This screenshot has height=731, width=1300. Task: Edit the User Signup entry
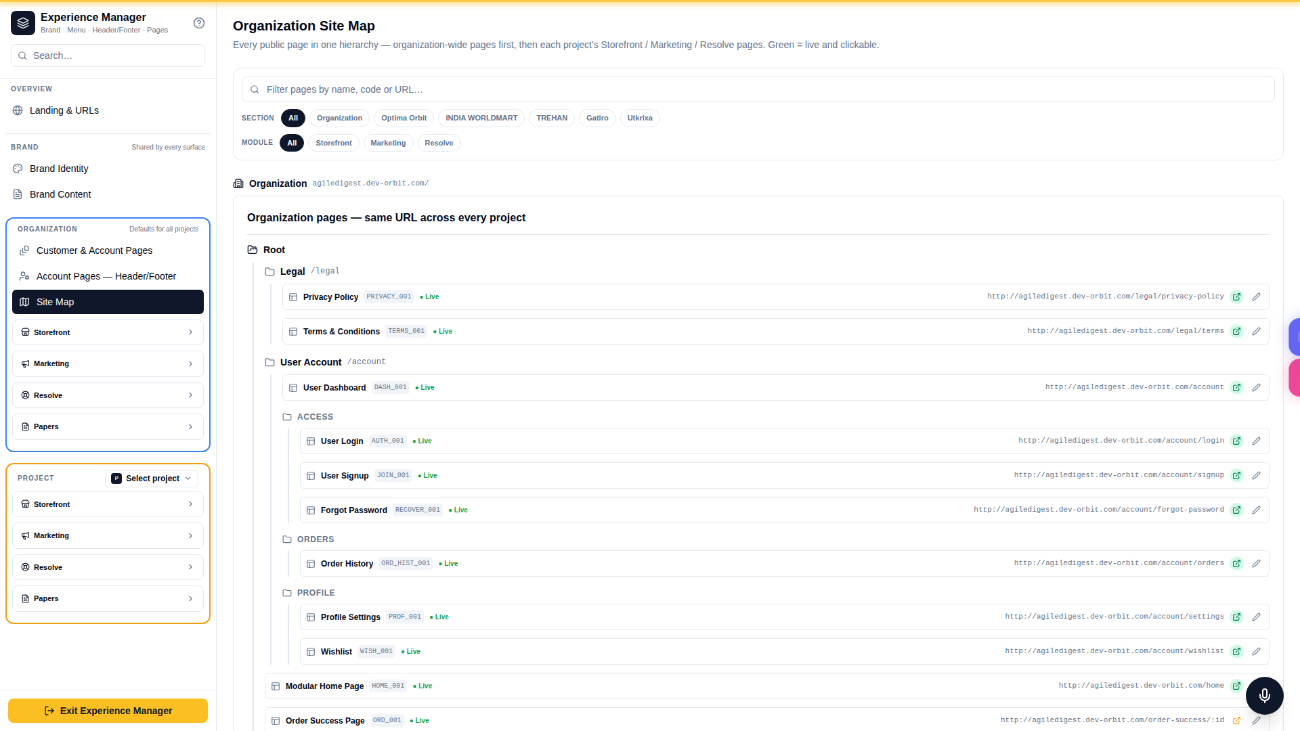click(1256, 476)
